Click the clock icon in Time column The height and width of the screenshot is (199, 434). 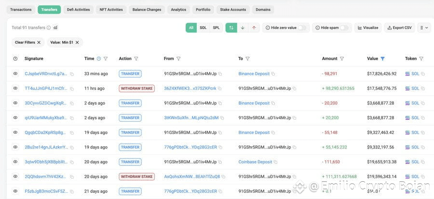pos(99,59)
